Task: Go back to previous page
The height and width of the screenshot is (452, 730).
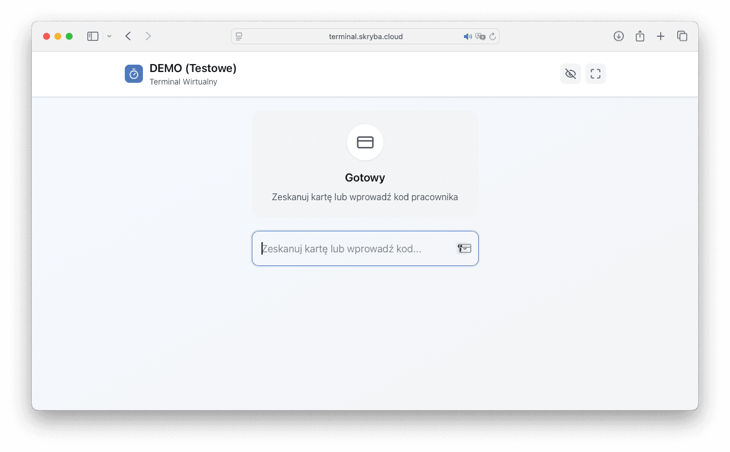Action: tap(128, 36)
